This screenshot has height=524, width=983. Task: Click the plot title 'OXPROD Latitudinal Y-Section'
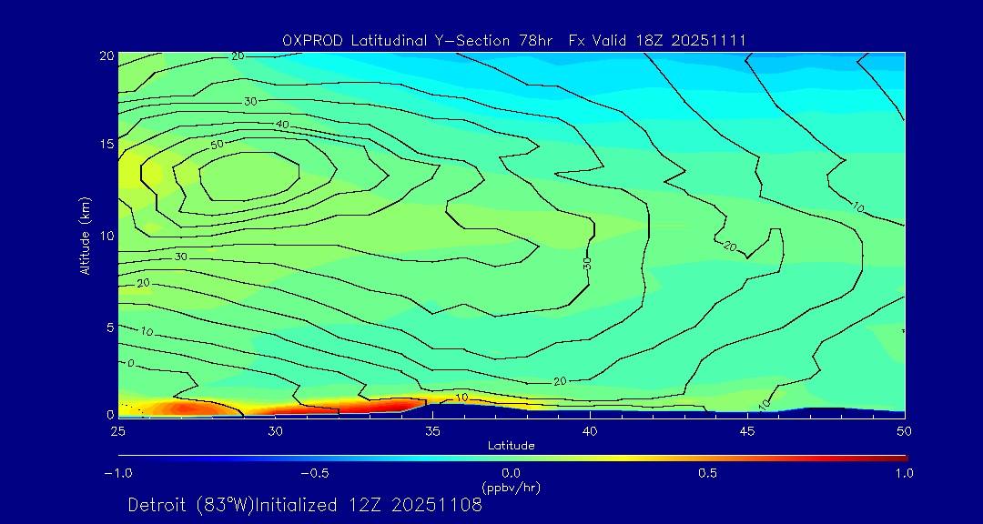(399, 40)
